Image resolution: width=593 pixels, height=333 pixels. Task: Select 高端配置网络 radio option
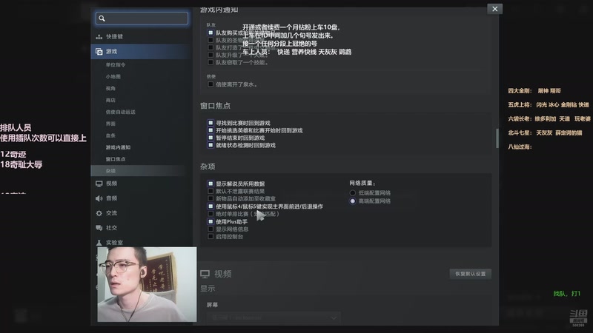point(353,201)
